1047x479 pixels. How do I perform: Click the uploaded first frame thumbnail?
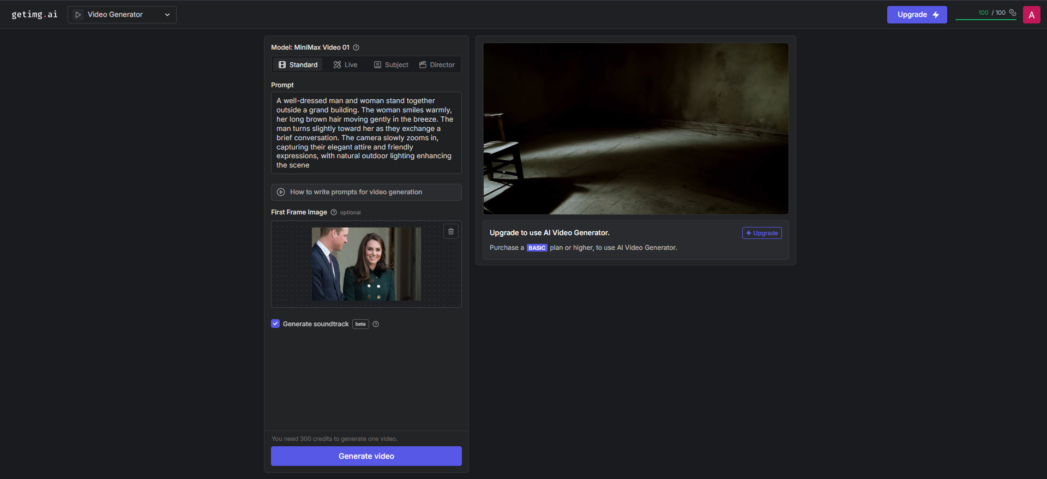[366, 264]
